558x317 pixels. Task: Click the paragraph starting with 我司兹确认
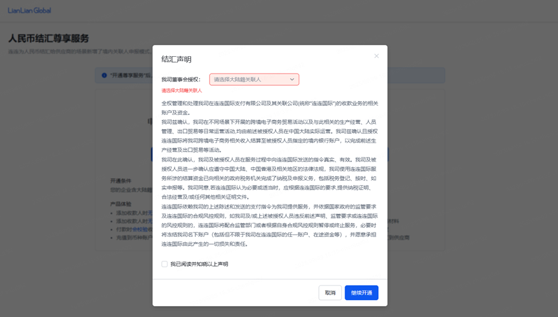click(270, 136)
